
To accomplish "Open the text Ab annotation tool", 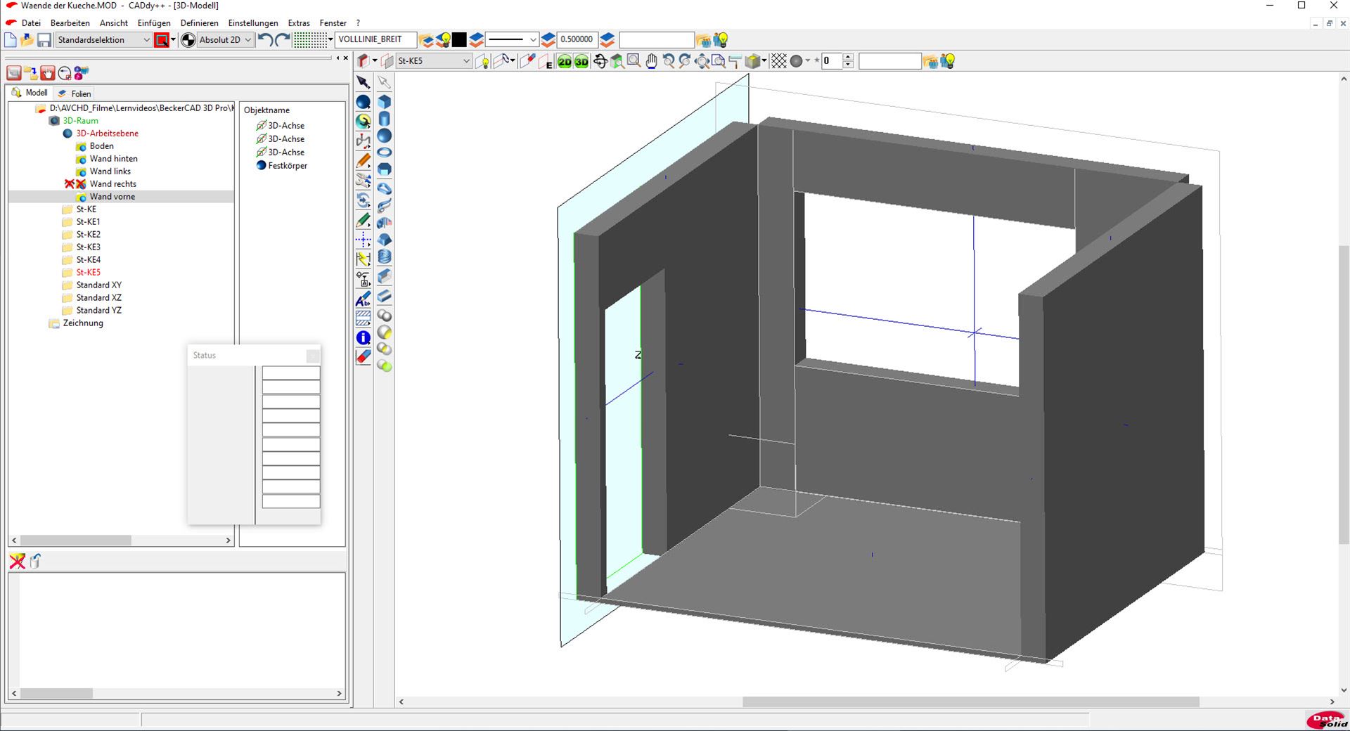I will point(363,299).
